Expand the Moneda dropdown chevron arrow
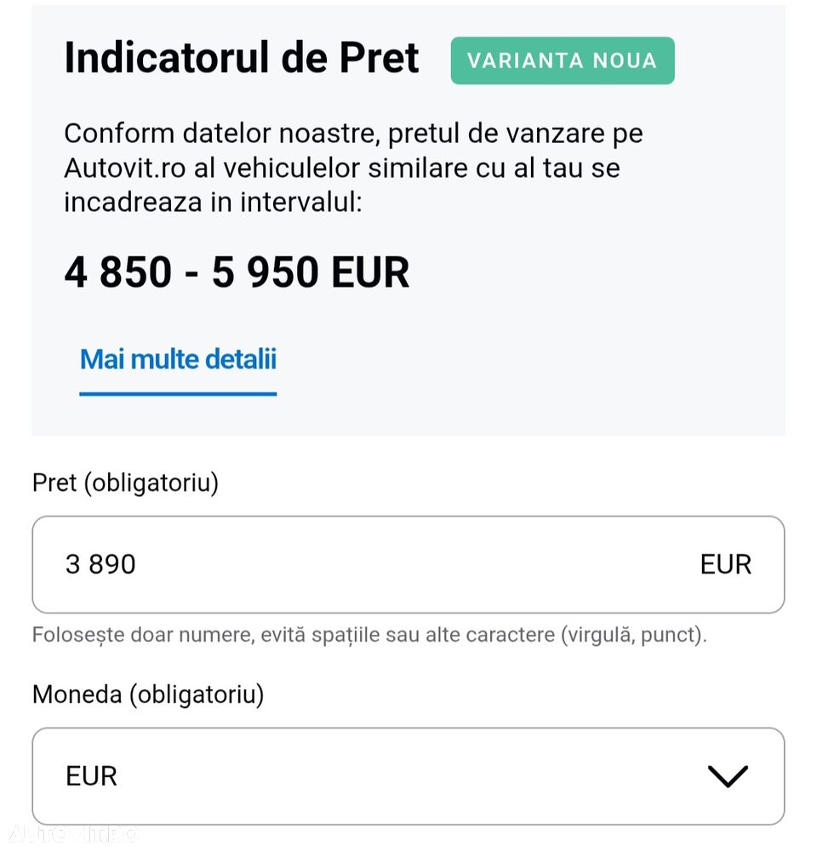The height and width of the screenshot is (851, 817). coord(728,775)
